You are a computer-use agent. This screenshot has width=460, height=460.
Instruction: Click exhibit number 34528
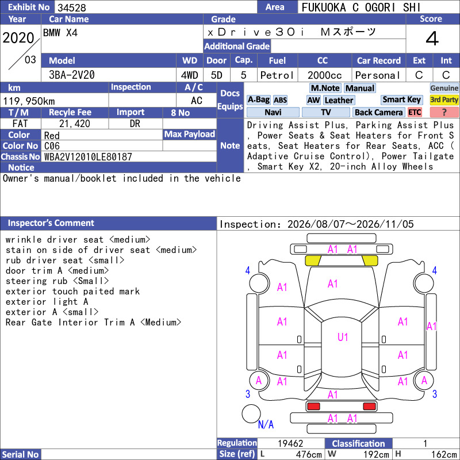(x=72, y=7)
